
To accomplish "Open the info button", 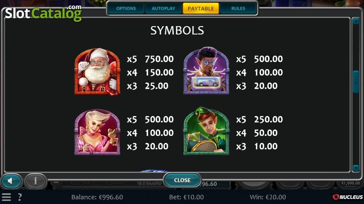I will [35, 181].
